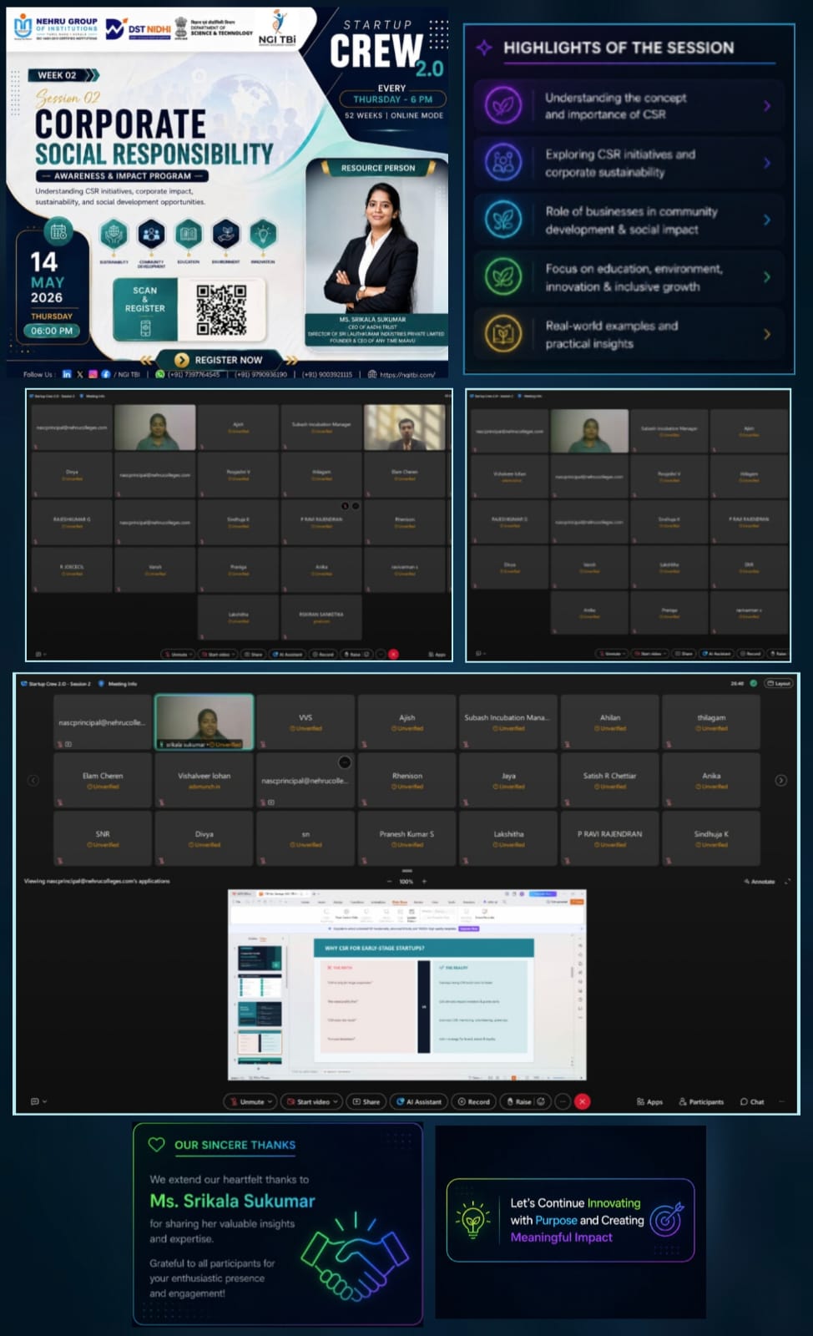Click the QR code on the poster
The width and height of the screenshot is (813, 1336).
click(221, 310)
